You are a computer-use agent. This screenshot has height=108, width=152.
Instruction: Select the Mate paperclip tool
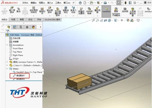coord(18,10)
